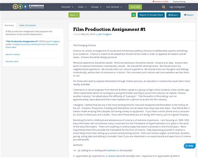Click the 'Aesthetic:' text line
Screen dimensions: 198x158
(x=78, y=145)
